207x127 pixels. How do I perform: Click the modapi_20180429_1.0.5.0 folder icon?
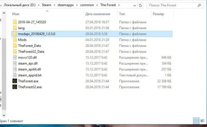tap(15, 34)
